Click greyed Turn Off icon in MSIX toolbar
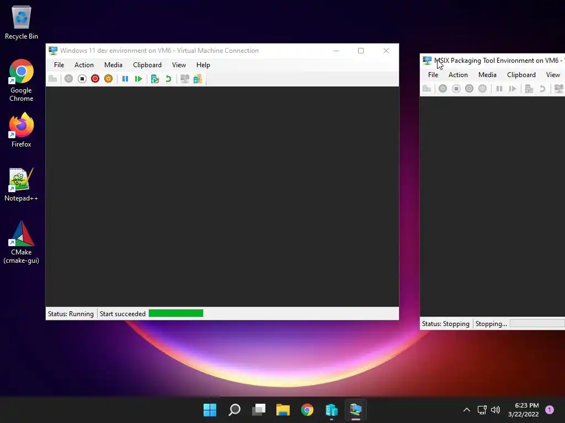Image resolution: width=565 pixels, height=423 pixels. point(456,89)
